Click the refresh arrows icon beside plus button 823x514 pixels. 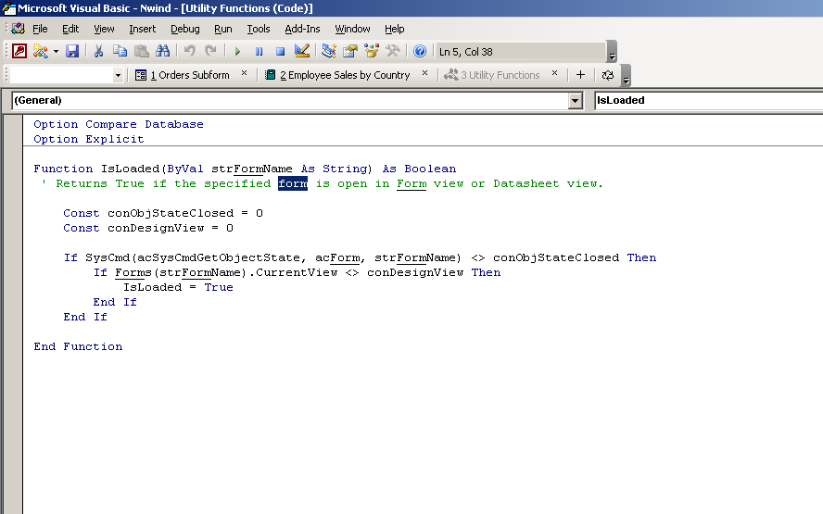point(608,75)
